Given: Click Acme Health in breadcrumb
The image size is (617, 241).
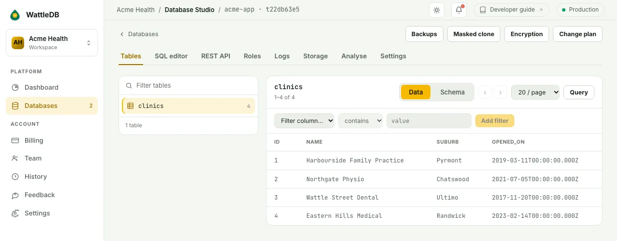Looking at the screenshot, I should [x=135, y=10].
